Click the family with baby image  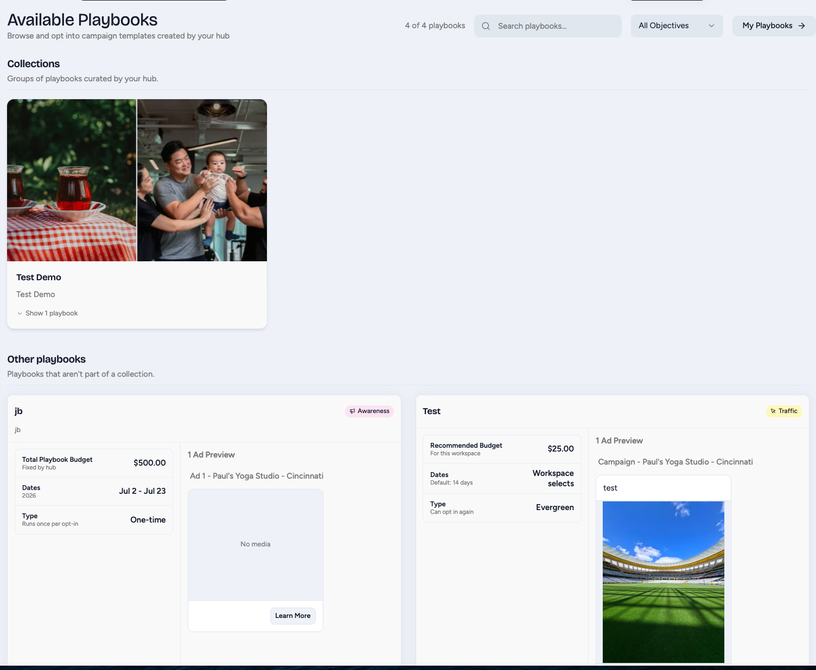point(202,180)
